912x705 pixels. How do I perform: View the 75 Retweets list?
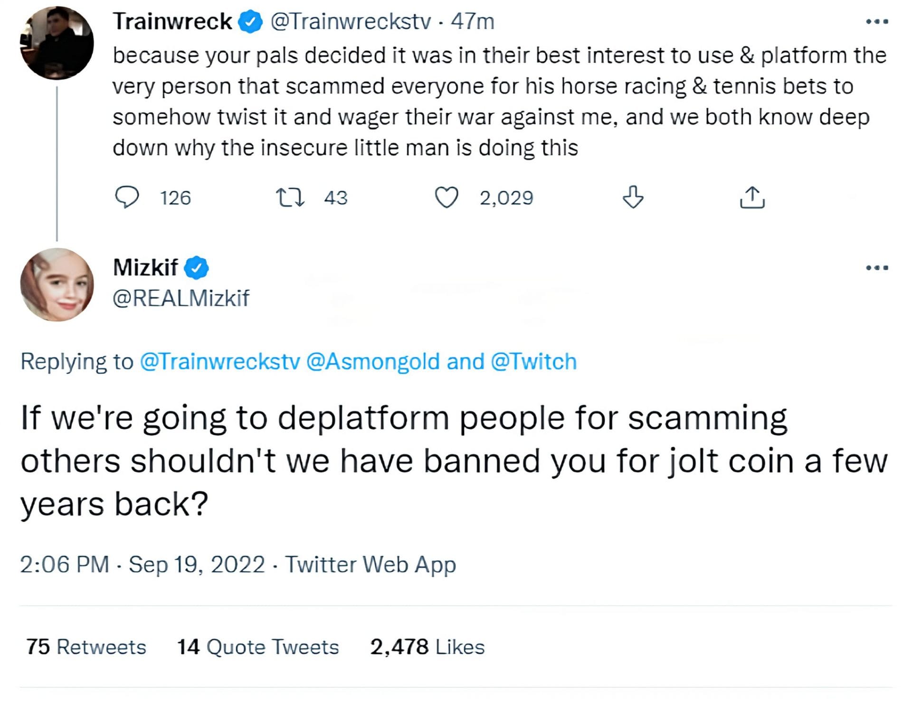coord(86,647)
